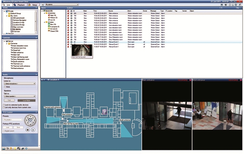This screenshot has width=244, height=154.
Task: Enable the Mute microphone checkbox
Action: coord(5,87)
